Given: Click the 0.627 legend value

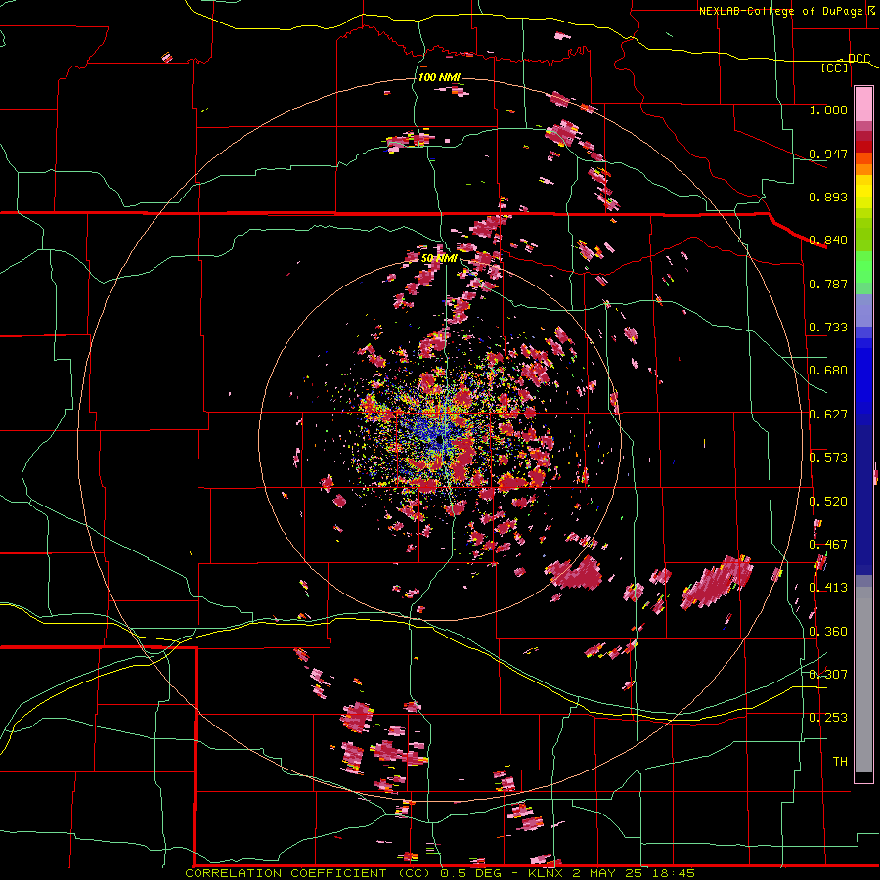Looking at the screenshot, I should click(x=828, y=415).
